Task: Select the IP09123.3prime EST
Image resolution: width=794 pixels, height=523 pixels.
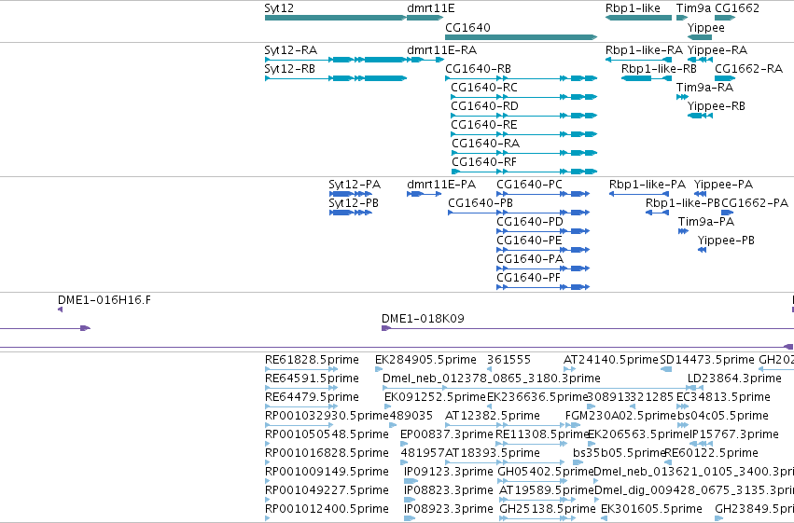Action: click(411, 482)
